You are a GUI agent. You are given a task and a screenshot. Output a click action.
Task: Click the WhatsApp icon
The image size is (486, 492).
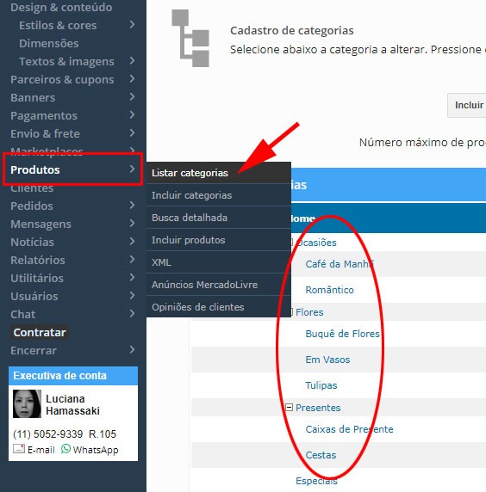(65, 449)
